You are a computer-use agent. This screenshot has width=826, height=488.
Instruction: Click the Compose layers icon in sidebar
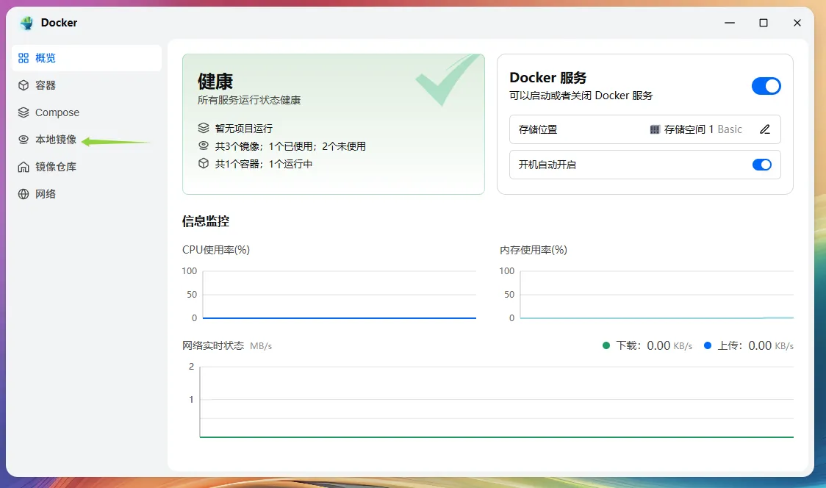click(x=24, y=112)
